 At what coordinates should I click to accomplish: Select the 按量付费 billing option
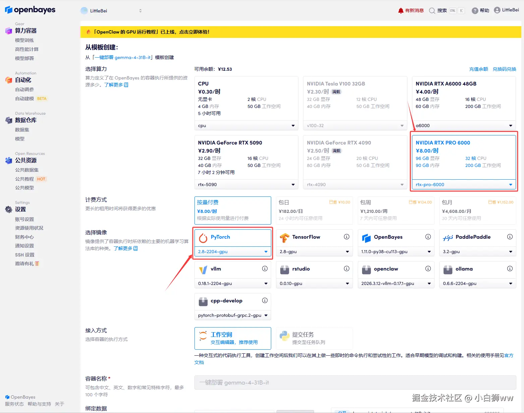[233, 211]
